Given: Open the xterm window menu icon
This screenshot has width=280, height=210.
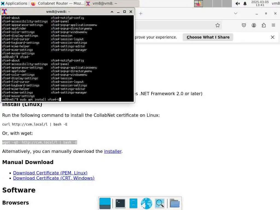Looking at the screenshot, I should [x=4, y=11].
